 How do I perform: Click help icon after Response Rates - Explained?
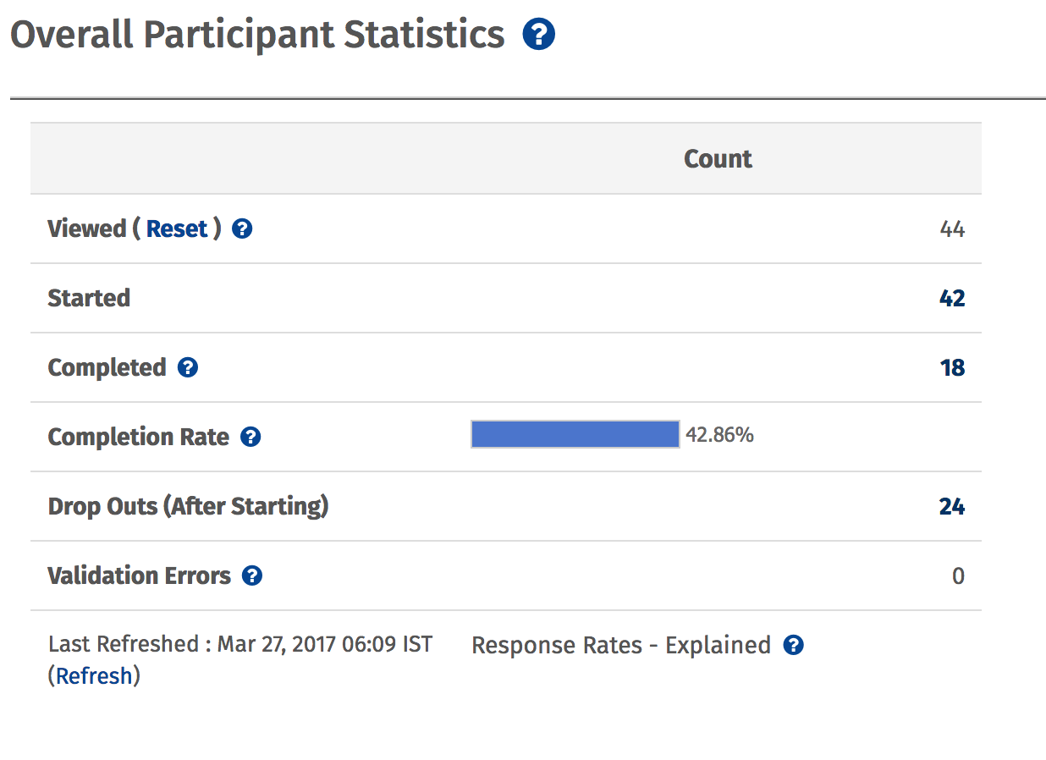793,645
